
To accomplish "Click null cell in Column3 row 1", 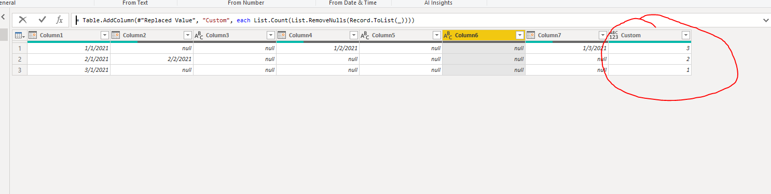I will pyautogui.click(x=235, y=48).
